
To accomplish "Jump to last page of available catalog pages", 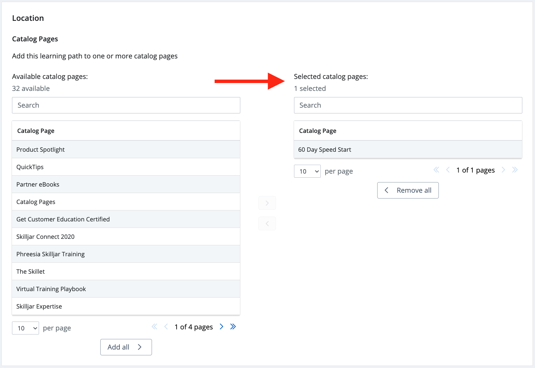I will [233, 327].
